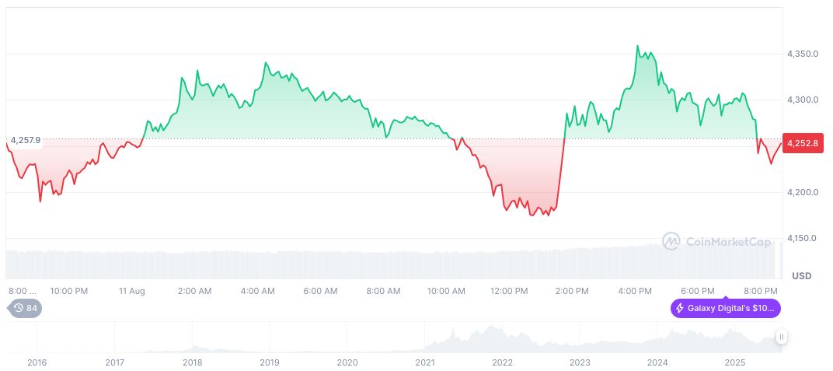The image size is (833, 371).
Task: Click the 11 Aug date axis label
Action: pos(131,291)
